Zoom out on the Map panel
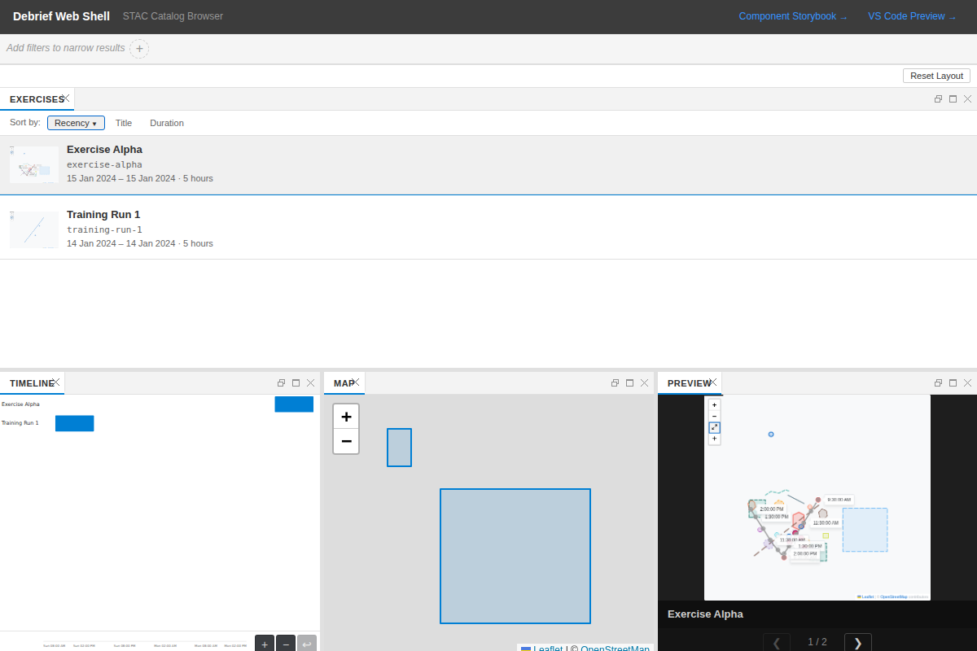Viewport: 977px width, 651px height. 346,441
